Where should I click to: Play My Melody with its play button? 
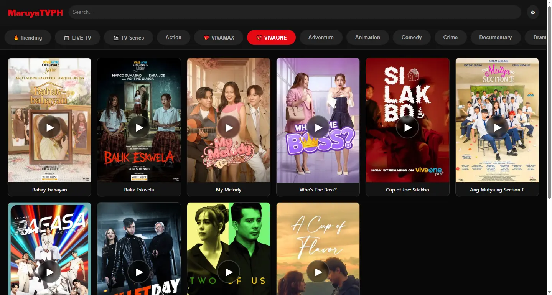pos(229,127)
